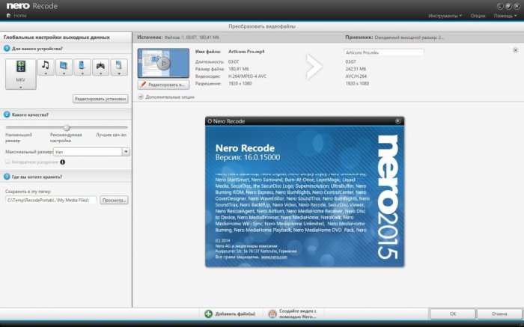Choose the portable media player device category
Viewport: 524px width, 327px height.
pyautogui.click(x=119, y=67)
